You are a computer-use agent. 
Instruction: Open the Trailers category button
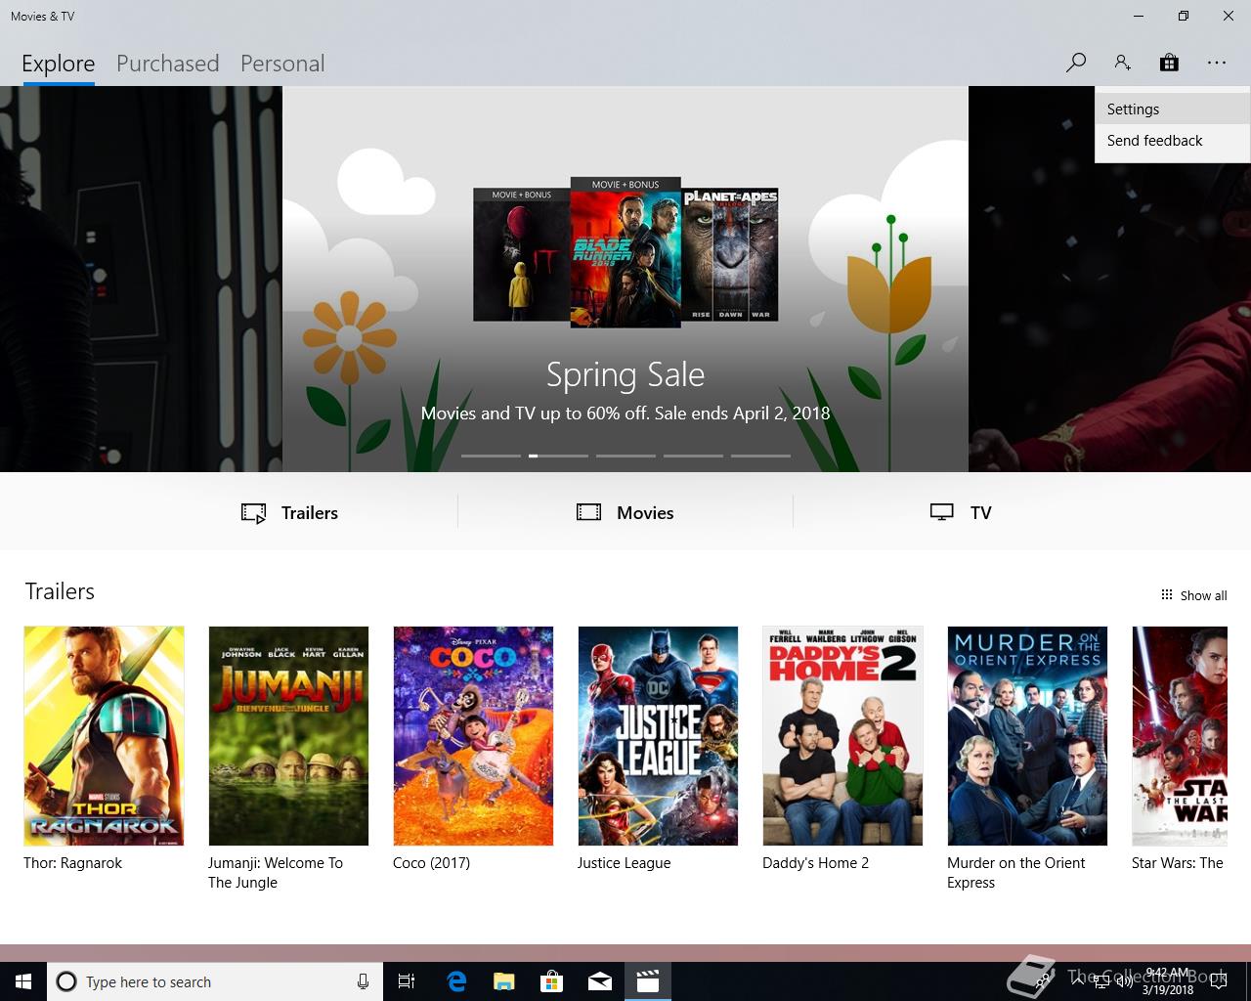coord(289,512)
